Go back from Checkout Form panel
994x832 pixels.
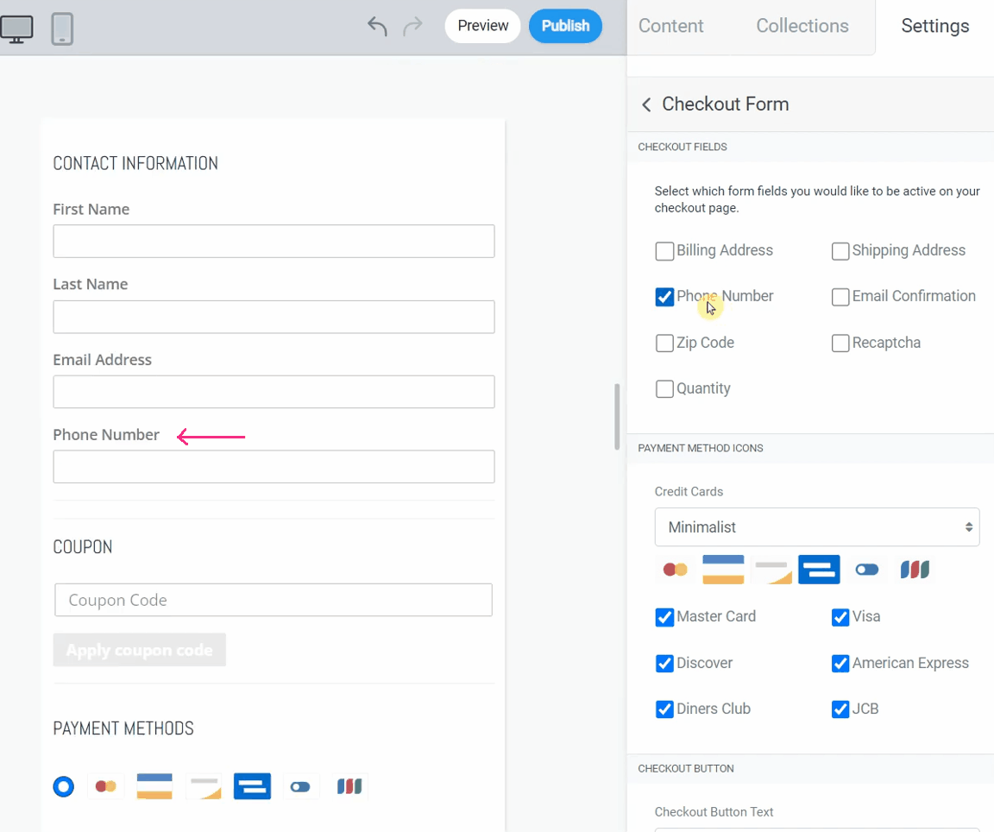(x=646, y=104)
